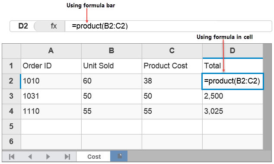
Task: Click the vertical scrollbar track
Action: click(x=267, y=96)
